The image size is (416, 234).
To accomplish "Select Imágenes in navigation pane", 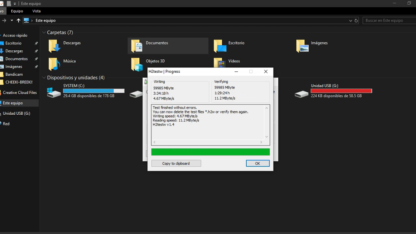I will click(14, 67).
